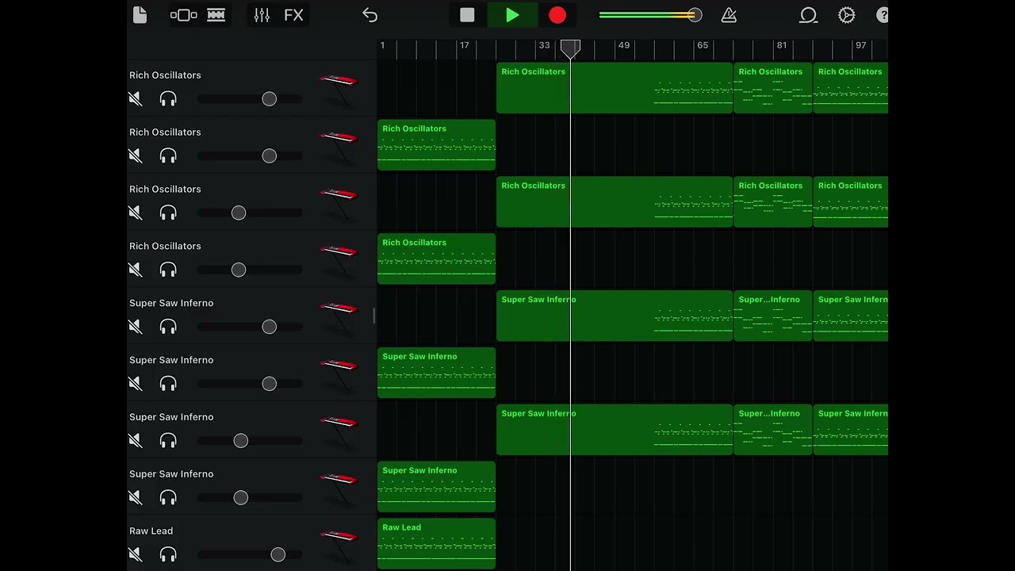Solo the second Rich Oscillators track
Viewport: 1015px width, 571px height.
tap(168, 156)
